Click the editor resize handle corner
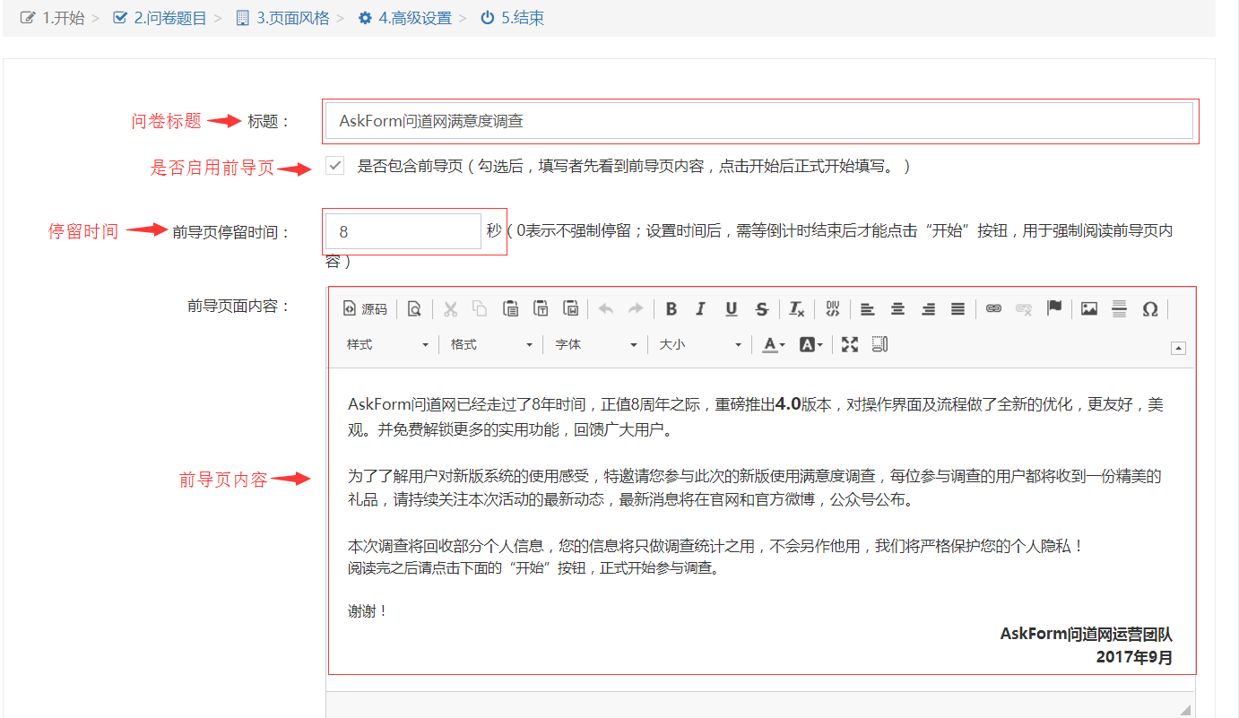Image resolution: width=1239 pixels, height=718 pixels. pos(1185,709)
